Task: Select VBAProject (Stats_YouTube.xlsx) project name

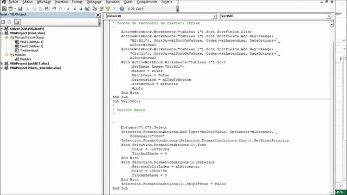Action: [x=35, y=68]
